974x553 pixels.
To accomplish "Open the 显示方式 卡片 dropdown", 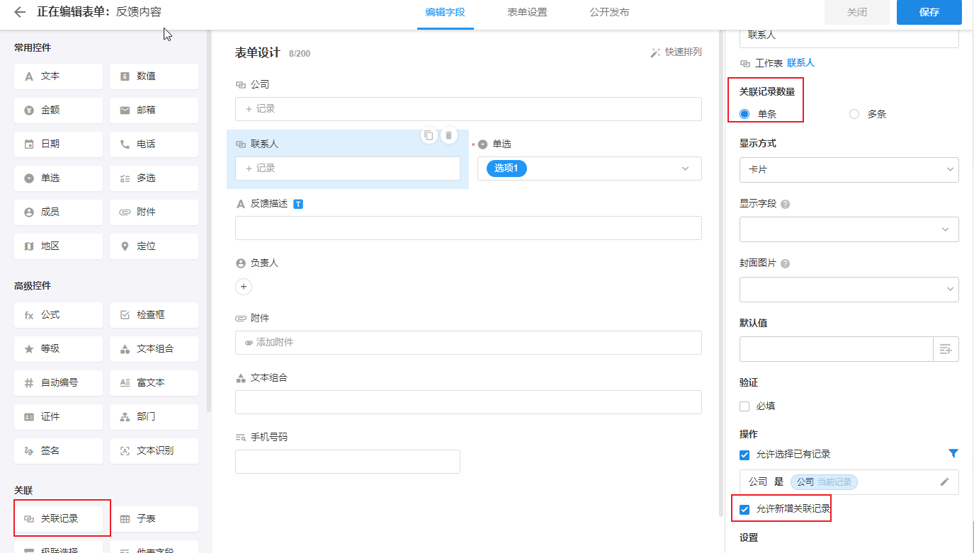I will click(849, 170).
